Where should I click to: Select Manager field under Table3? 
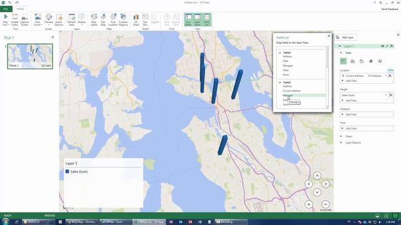tap(288, 96)
